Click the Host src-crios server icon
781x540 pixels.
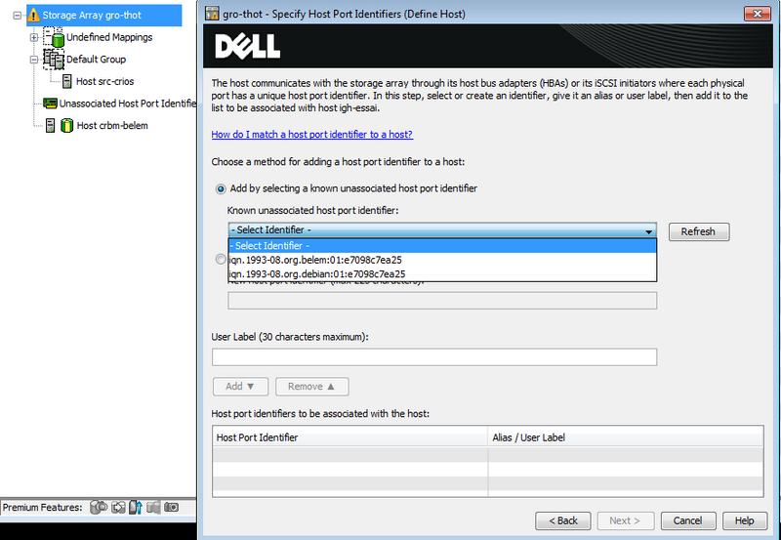(x=67, y=81)
